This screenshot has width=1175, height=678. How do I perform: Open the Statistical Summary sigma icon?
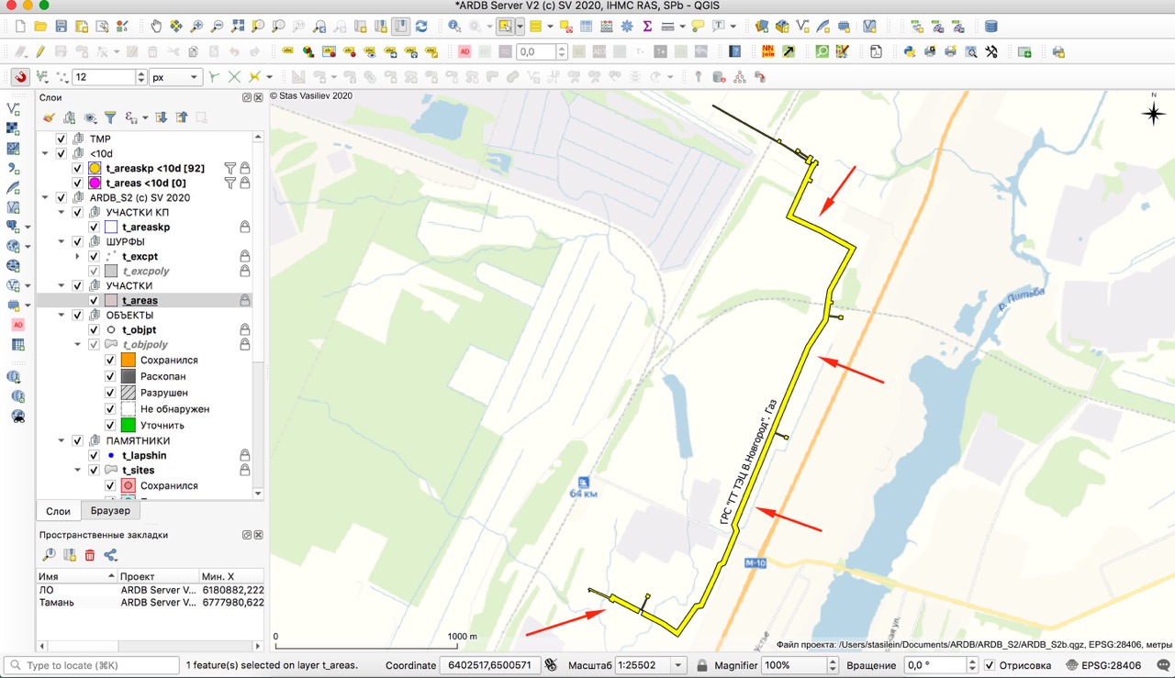[x=647, y=27]
